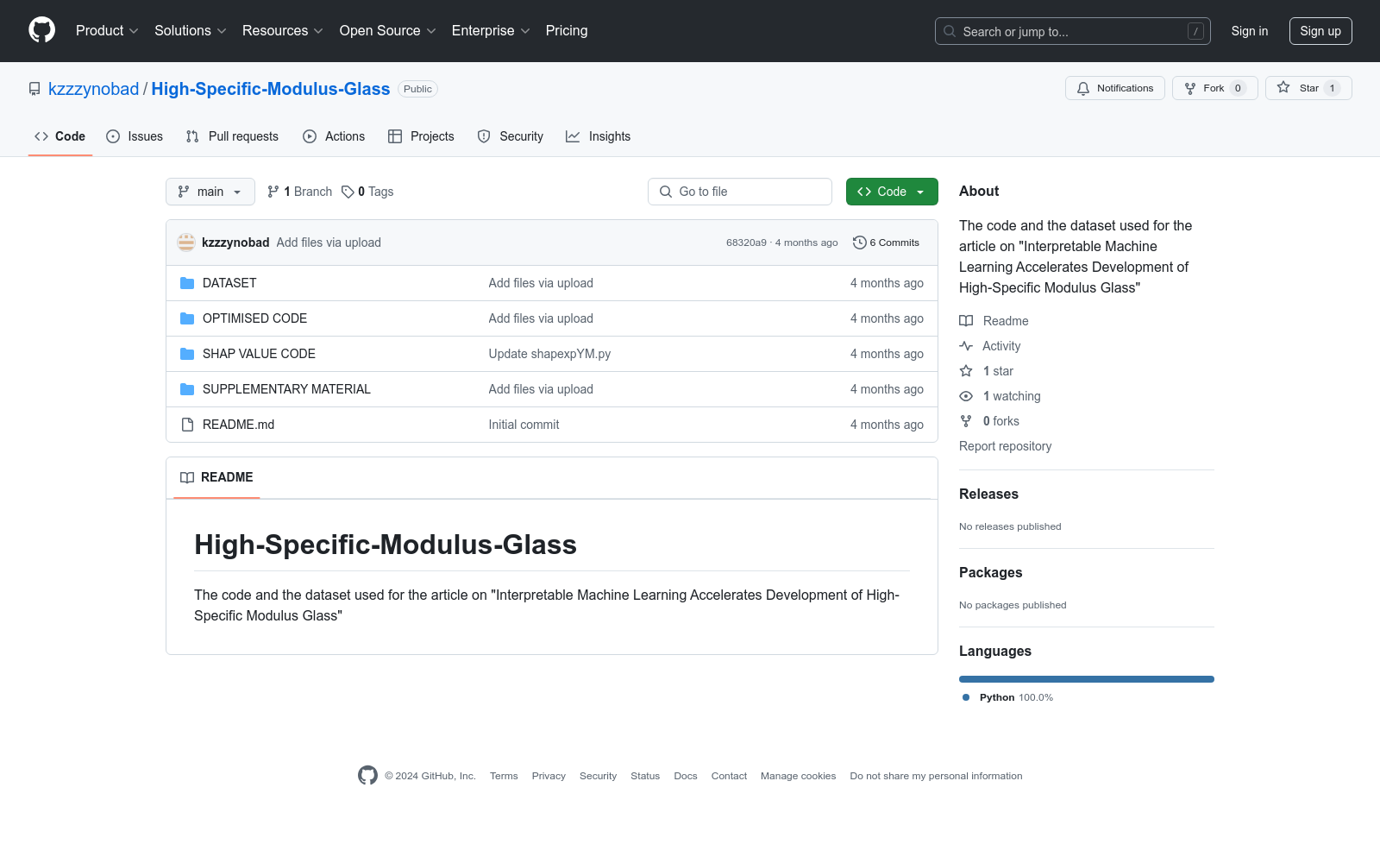Click the Readme book icon in About
1380x863 pixels.
pyautogui.click(x=966, y=321)
